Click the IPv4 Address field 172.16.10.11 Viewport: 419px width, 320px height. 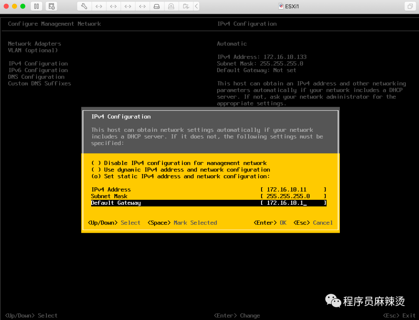[293, 190]
